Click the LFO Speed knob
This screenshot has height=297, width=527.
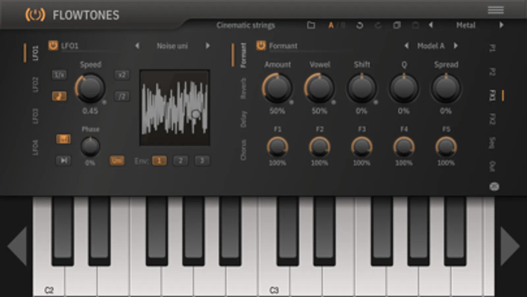pyautogui.click(x=90, y=88)
